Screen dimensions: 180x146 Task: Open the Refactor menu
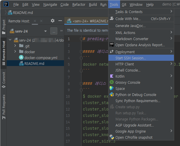coord(79,5)
